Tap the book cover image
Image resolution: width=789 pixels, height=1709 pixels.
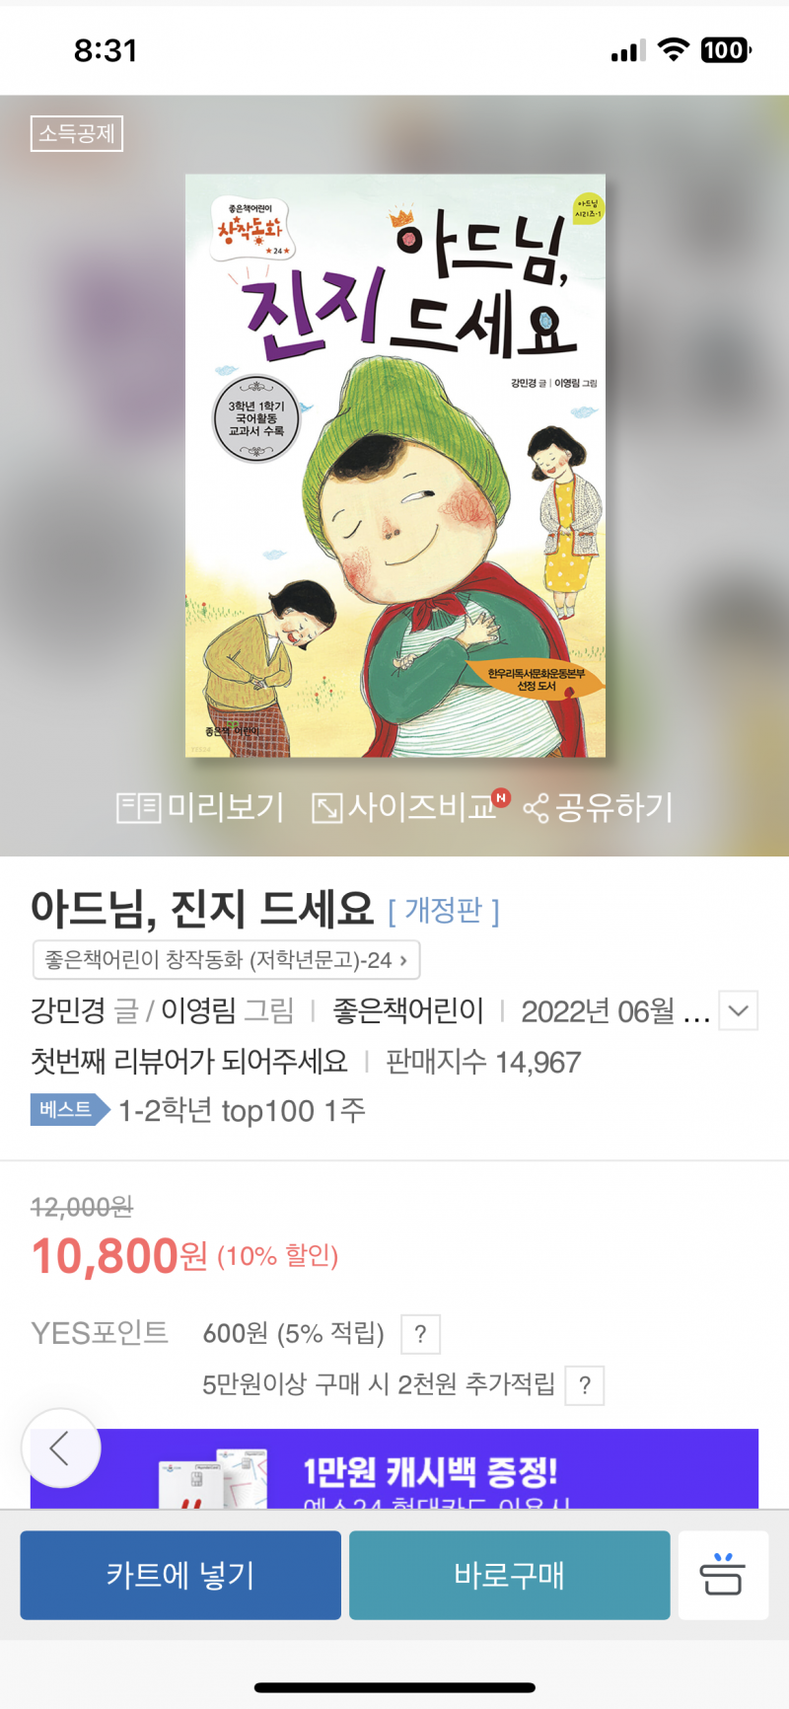click(395, 466)
